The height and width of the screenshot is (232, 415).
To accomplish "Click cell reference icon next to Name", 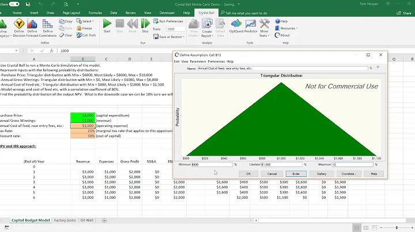I will click(x=371, y=68).
